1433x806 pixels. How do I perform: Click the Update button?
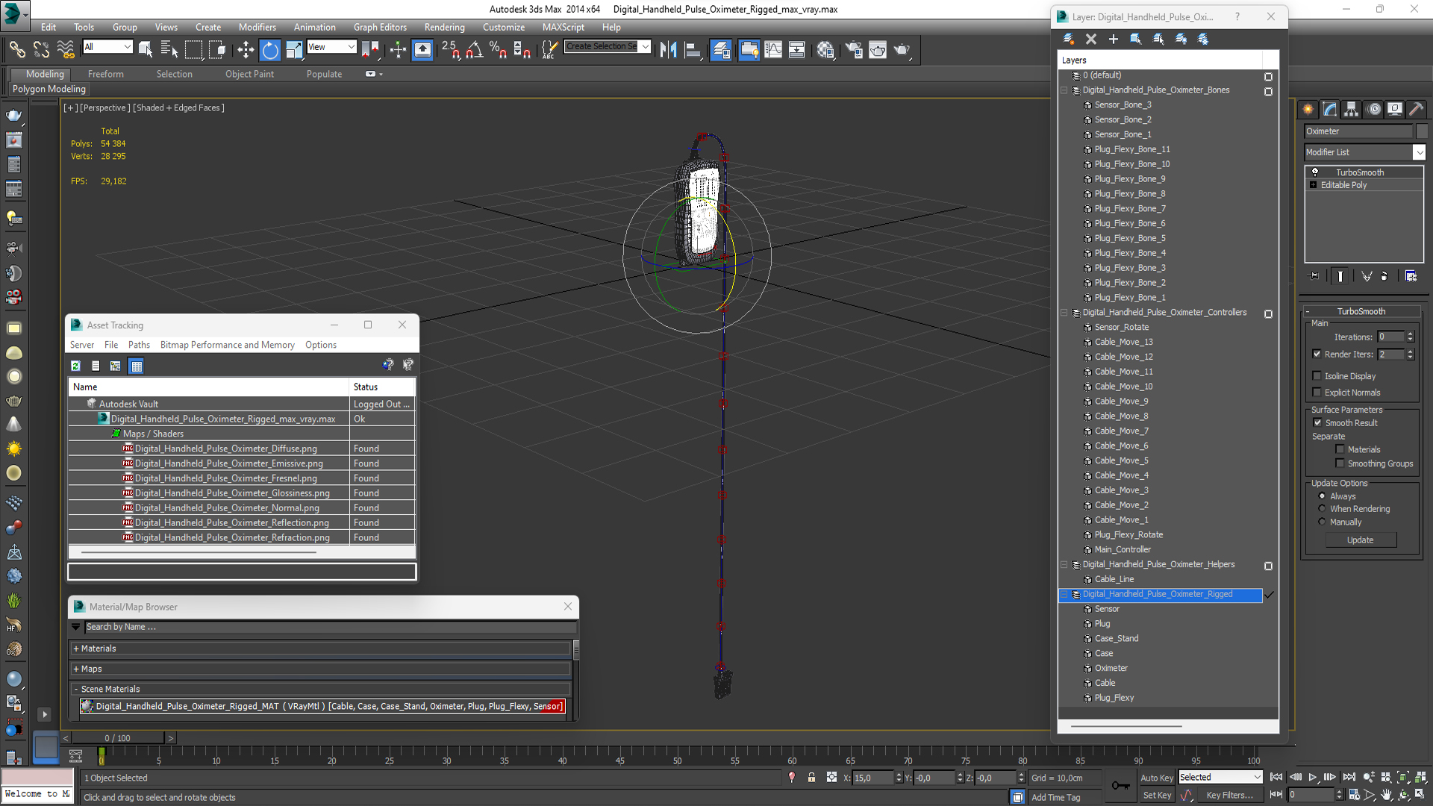coord(1360,540)
